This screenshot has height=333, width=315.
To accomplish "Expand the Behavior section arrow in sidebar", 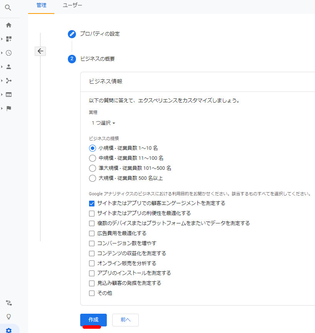I will pos(2,95).
